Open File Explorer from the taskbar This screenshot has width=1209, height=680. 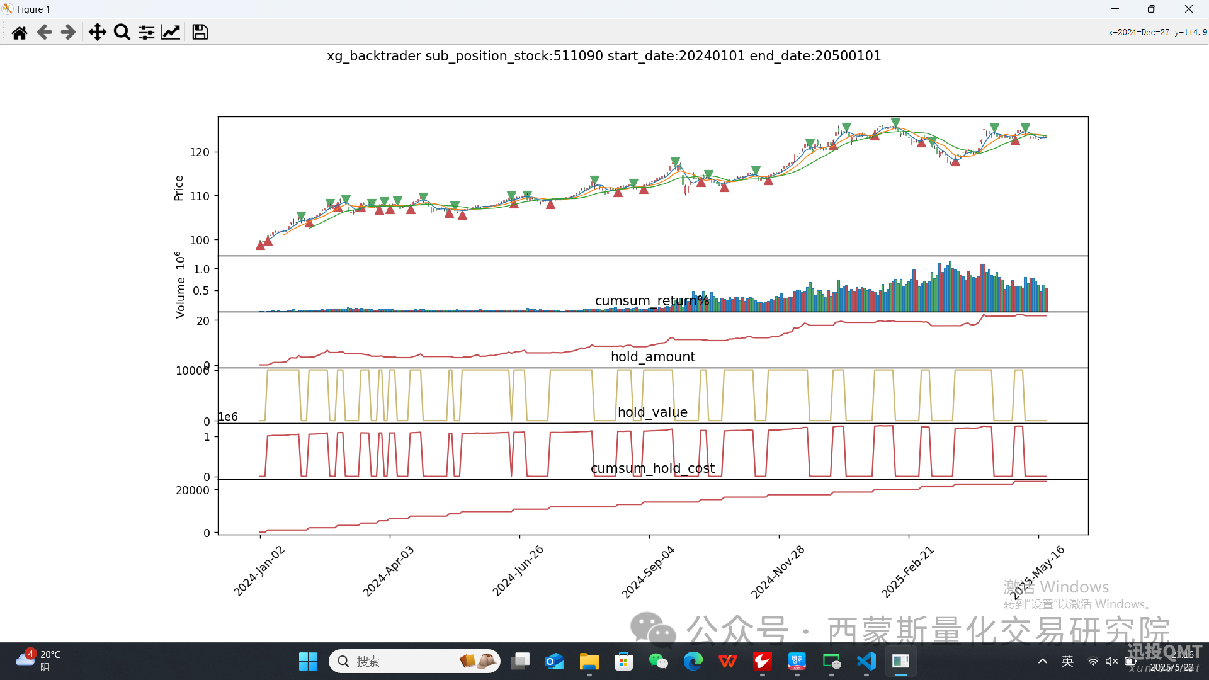[x=589, y=661]
